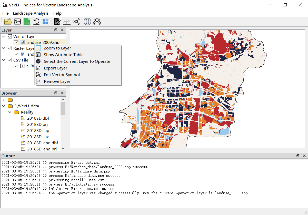This screenshot has height=215, width=308.
Task: Choose Show Attribute Table from context menu
Action: (x=64, y=55)
